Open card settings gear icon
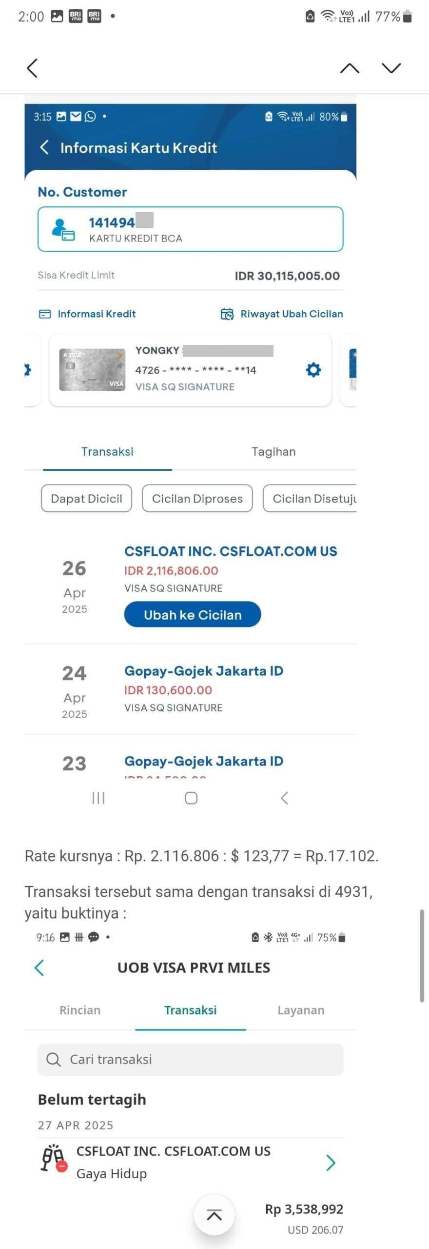The height and width of the screenshot is (1249, 429). [313, 369]
